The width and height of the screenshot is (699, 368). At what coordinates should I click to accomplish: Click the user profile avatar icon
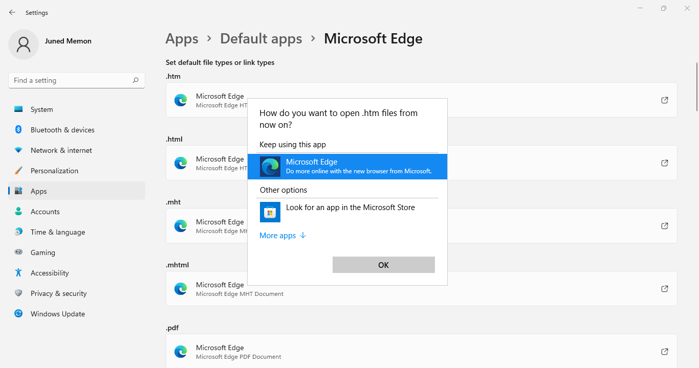[x=24, y=44]
